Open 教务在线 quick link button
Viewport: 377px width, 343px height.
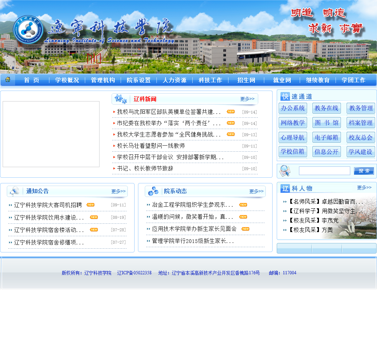coord(326,108)
